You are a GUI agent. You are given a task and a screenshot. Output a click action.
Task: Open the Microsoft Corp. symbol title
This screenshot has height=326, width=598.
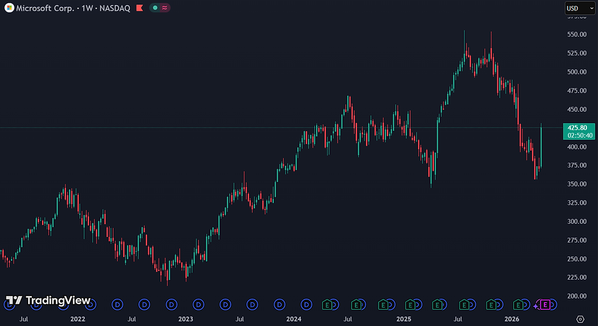(x=45, y=8)
